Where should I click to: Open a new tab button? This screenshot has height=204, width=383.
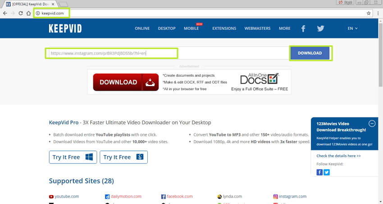(64, 4)
